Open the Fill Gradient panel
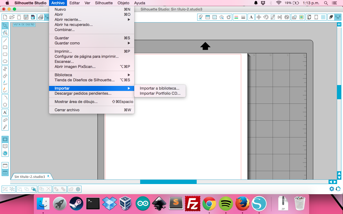The image size is (343, 214). tap(207, 17)
